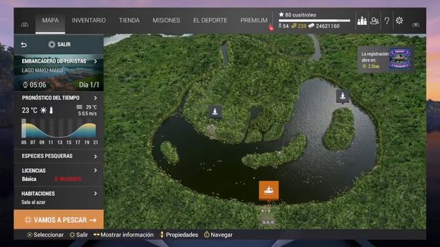Open the INVENTARIO tab
This screenshot has height=247, width=440.
89,21
